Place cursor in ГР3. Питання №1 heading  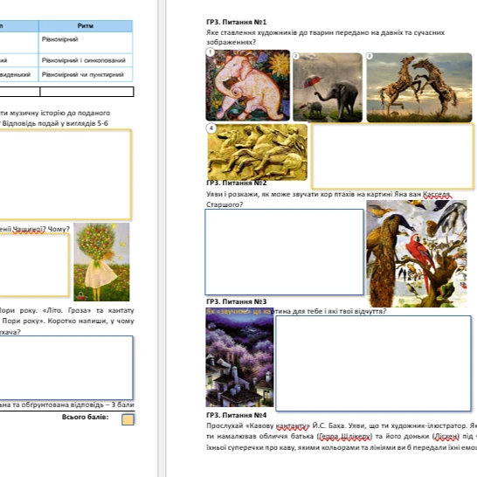coord(237,22)
